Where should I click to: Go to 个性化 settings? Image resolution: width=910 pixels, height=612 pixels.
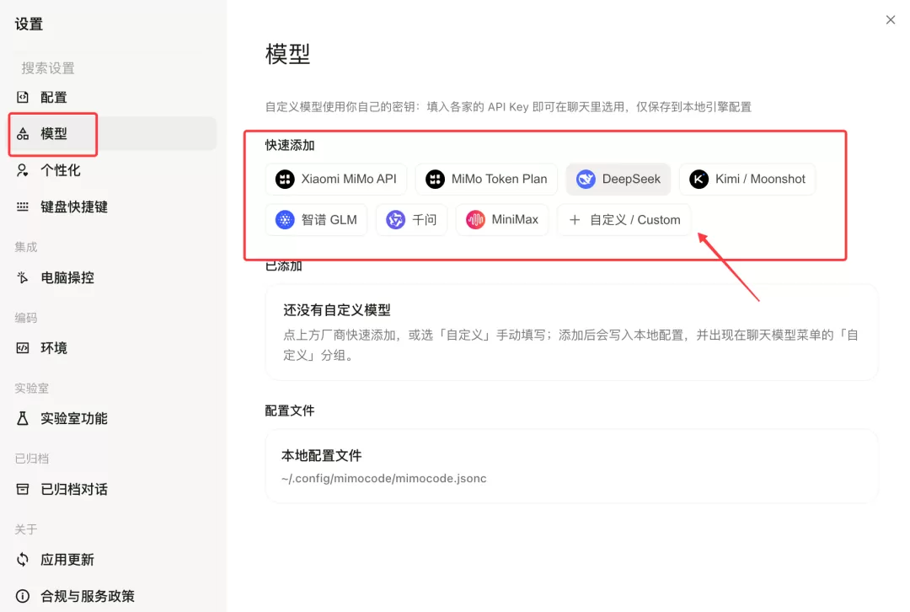113,170
